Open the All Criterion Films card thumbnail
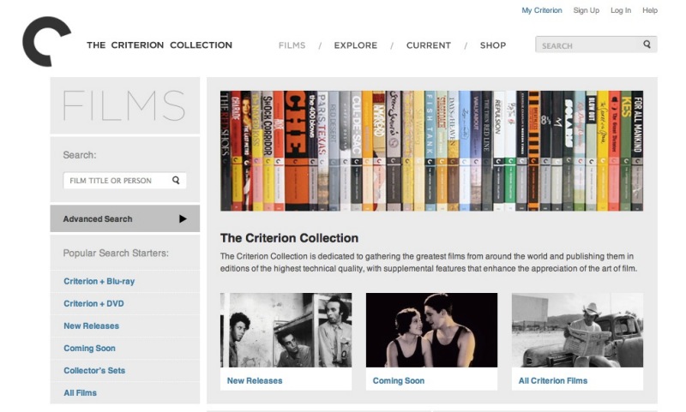Image resolution: width=686 pixels, height=412 pixels. tap(577, 330)
